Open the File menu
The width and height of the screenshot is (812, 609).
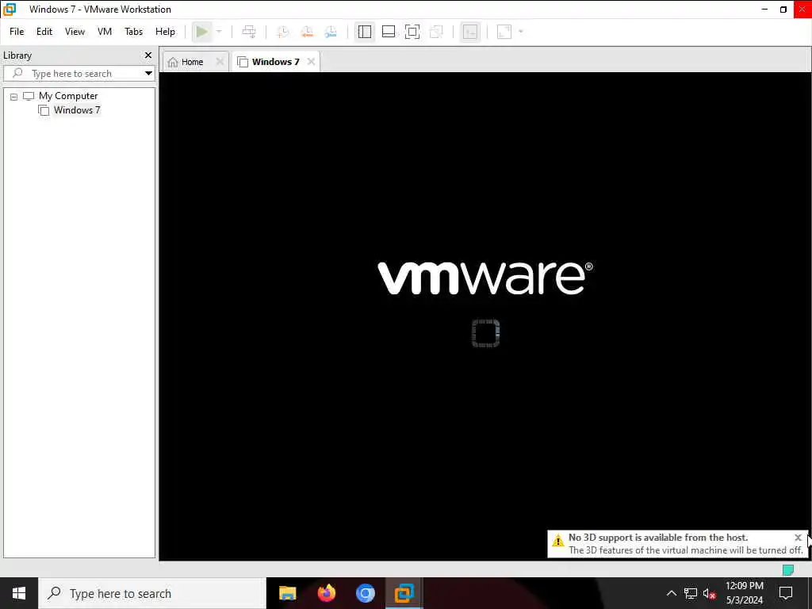tap(17, 32)
